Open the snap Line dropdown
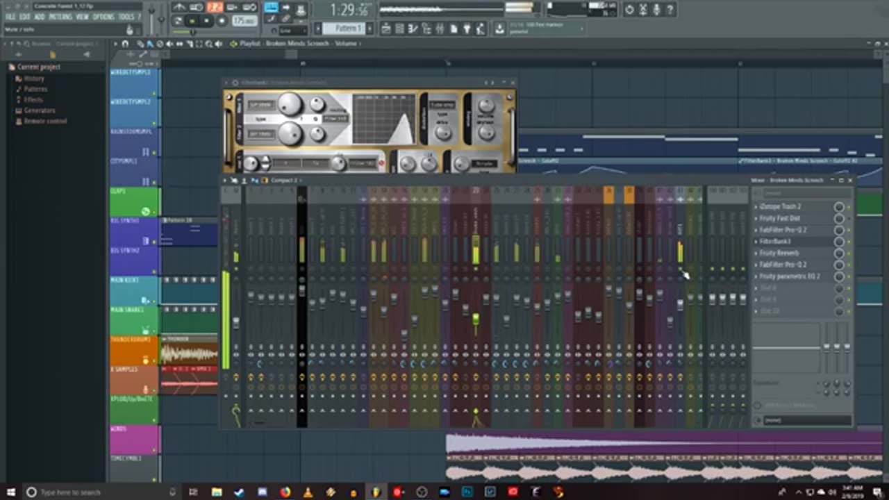The height and width of the screenshot is (500, 889). (x=292, y=31)
